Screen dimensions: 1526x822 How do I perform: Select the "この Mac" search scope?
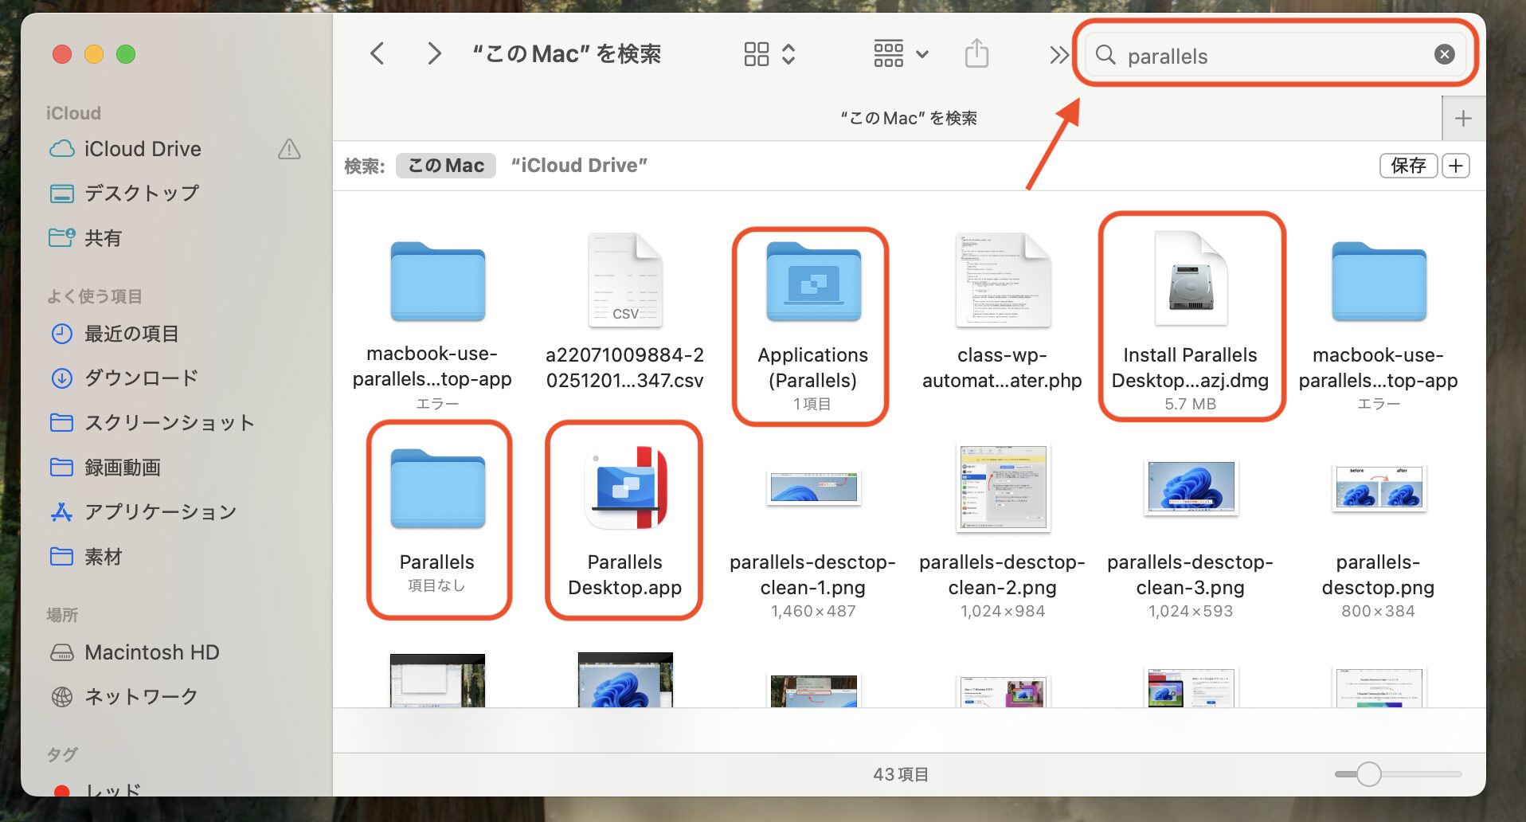446,166
